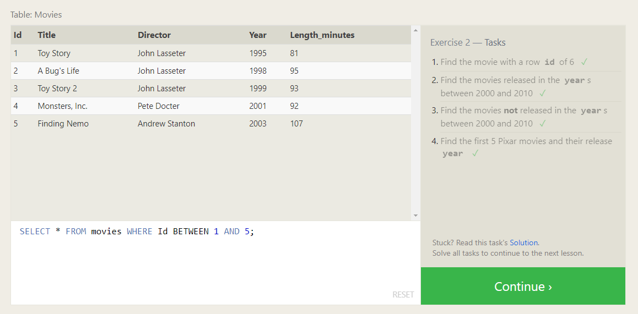Click the year 2003 cell

pyautogui.click(x=258, y=124)
